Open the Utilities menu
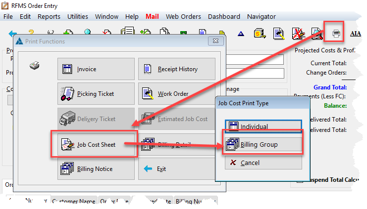 click(78, 17)
